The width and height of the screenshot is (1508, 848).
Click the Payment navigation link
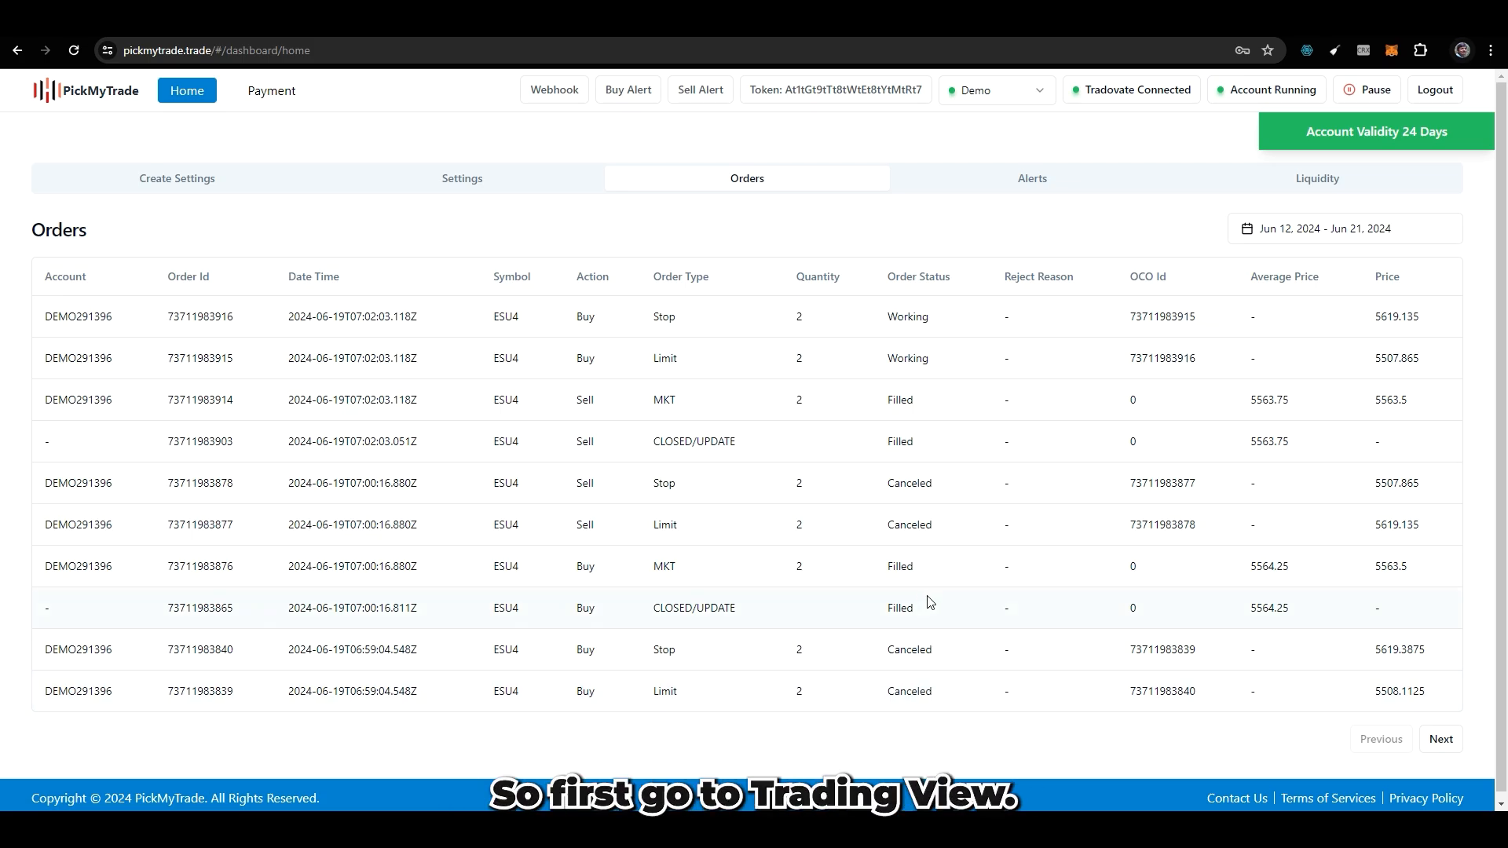tap(270, 90)
